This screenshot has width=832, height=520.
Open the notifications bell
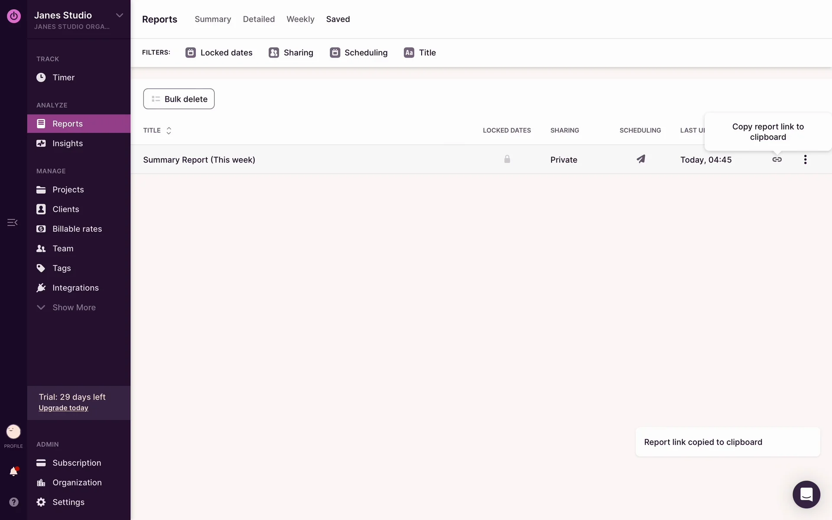pos(13,471)
